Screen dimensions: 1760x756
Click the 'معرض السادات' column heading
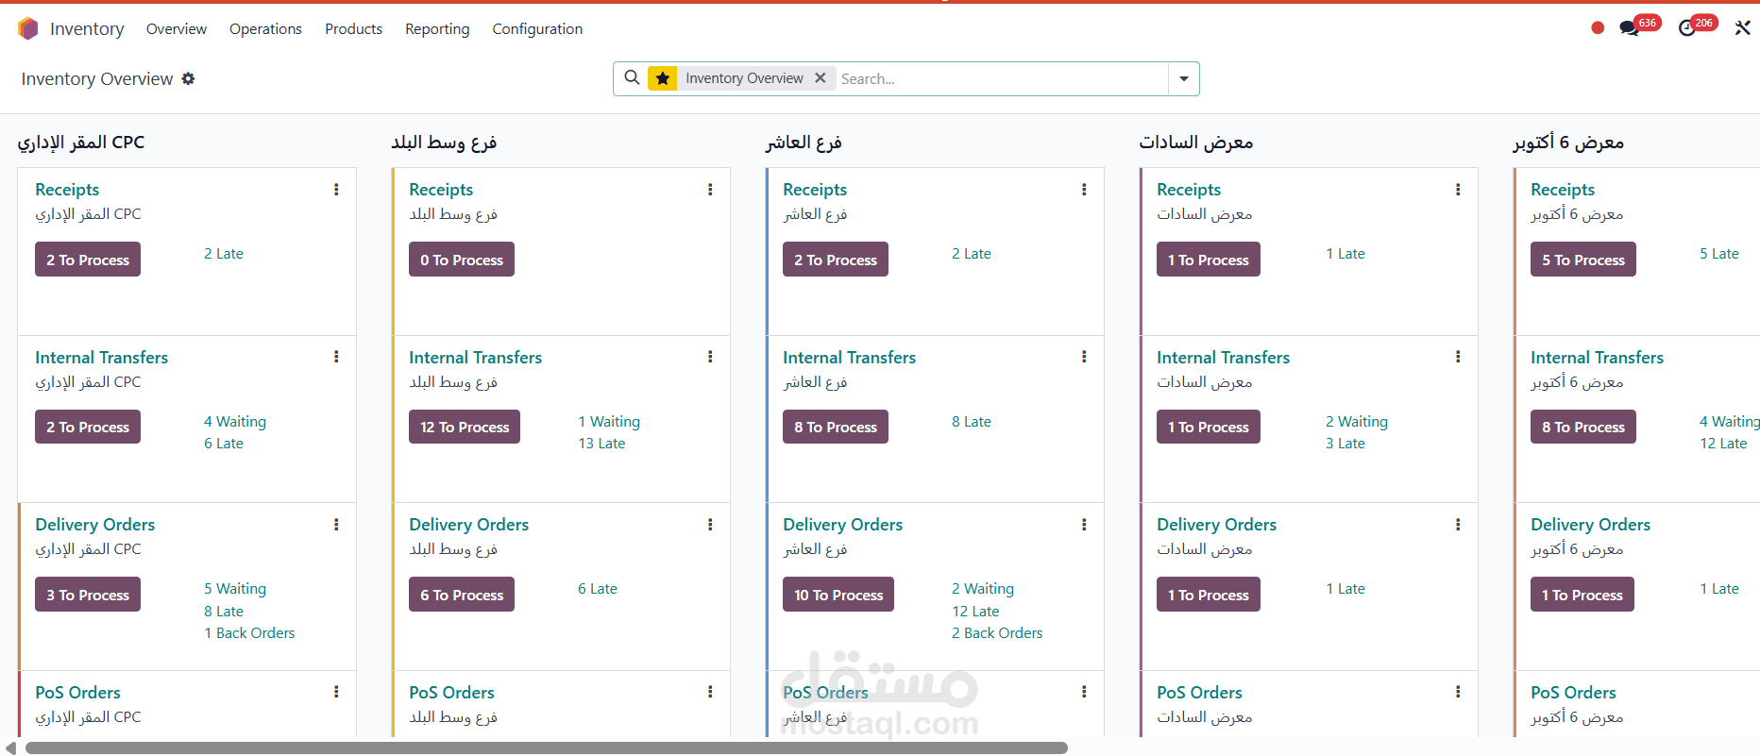point(1195,143)
